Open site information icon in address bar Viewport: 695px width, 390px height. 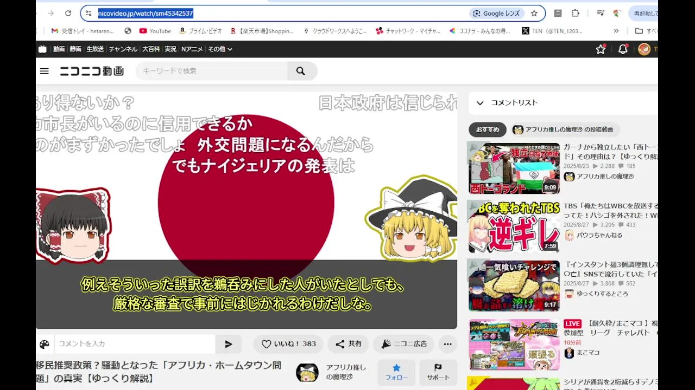[x=89, y=13]
